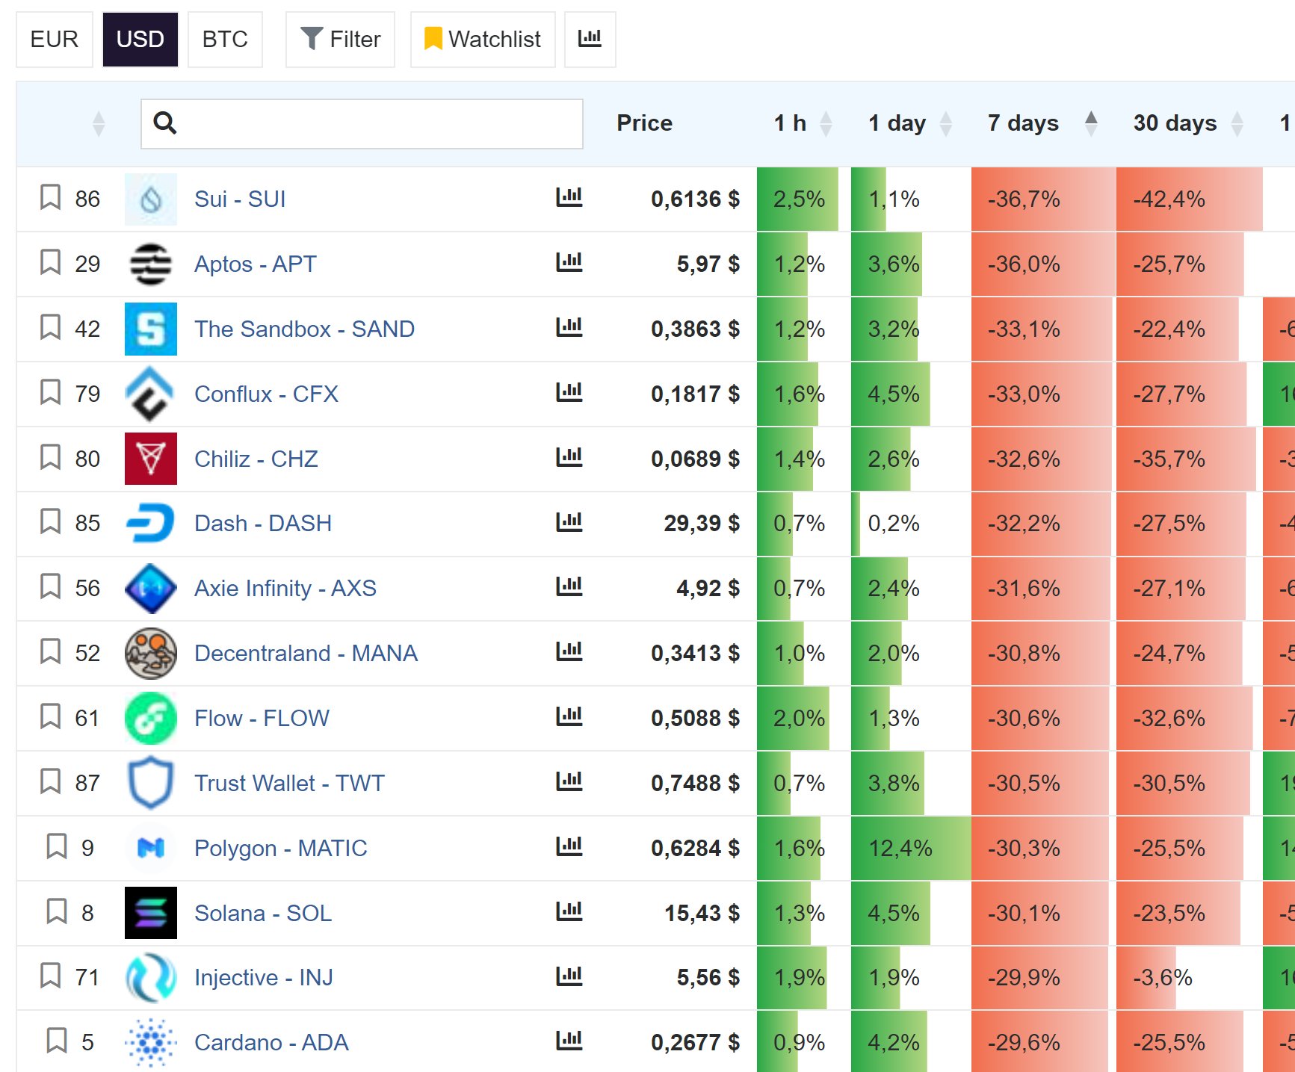Click the coin search input field
The image size is (1295, 1072).
point(362,123)
